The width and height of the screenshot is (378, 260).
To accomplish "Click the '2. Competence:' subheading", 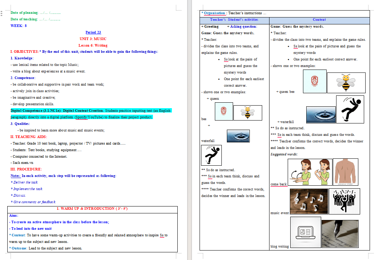I will pos(23,78).
